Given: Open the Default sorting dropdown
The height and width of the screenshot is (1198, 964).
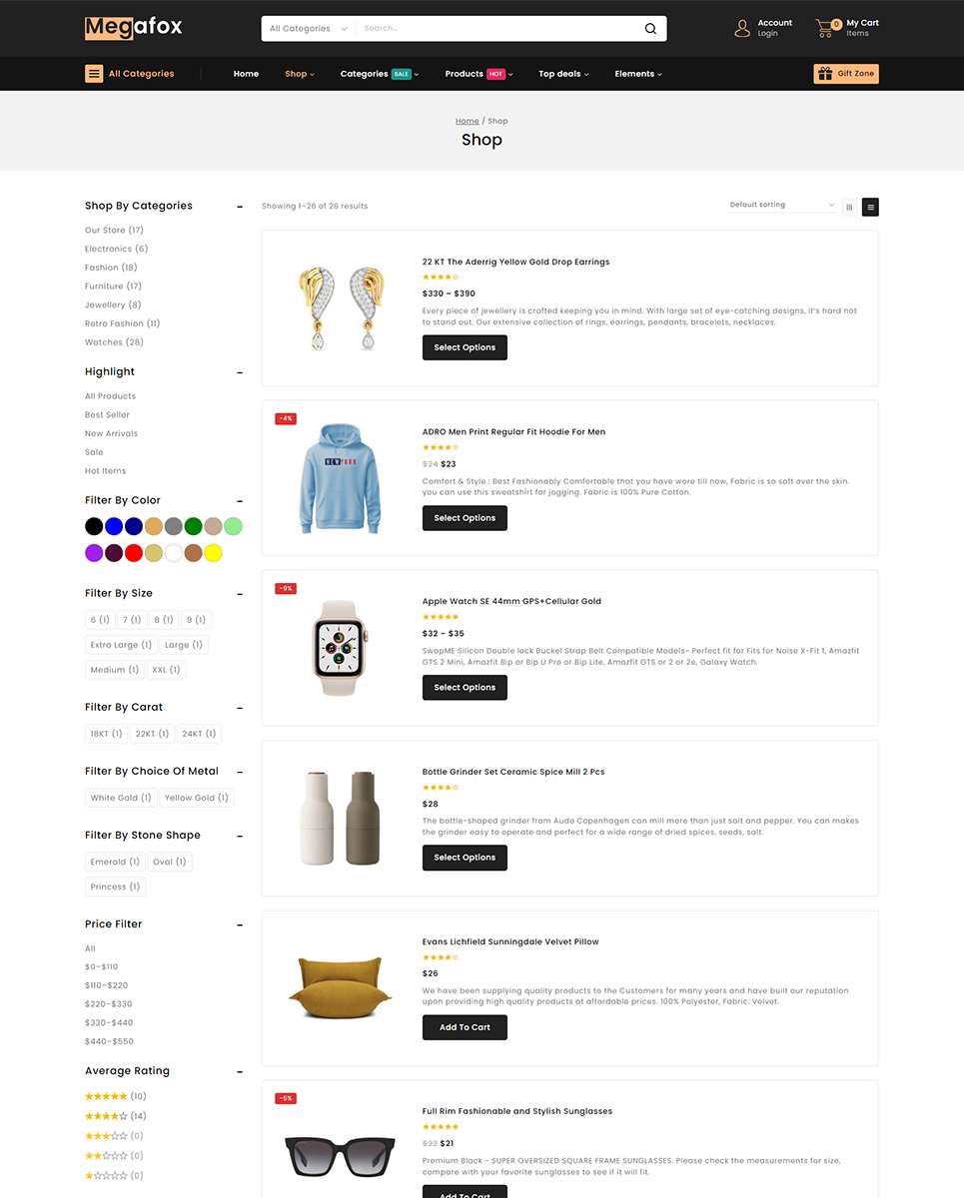Looking at the screenshot, I should tap(782, 205).
